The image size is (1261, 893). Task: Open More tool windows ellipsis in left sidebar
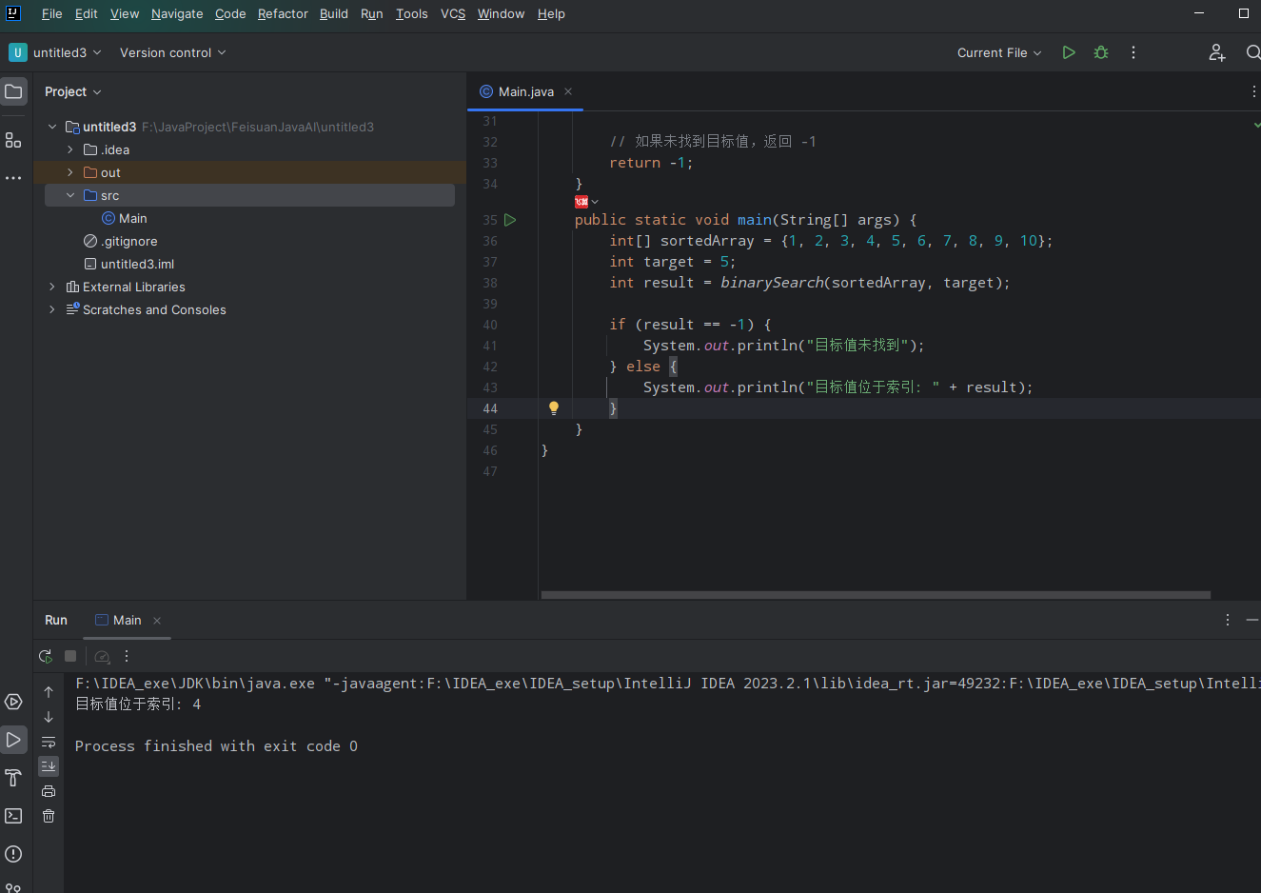click(x=13, y=178)
